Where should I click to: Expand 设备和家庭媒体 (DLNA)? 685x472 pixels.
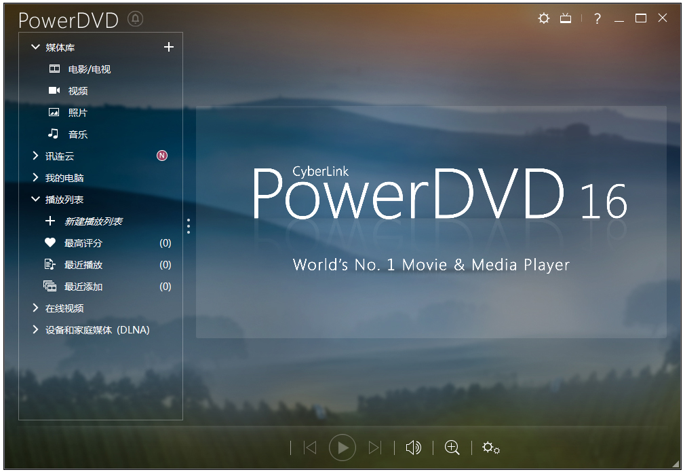click(x=35, y=330)
